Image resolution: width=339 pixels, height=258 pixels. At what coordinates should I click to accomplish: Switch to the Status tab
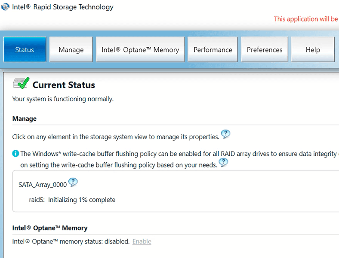[25, 50]
